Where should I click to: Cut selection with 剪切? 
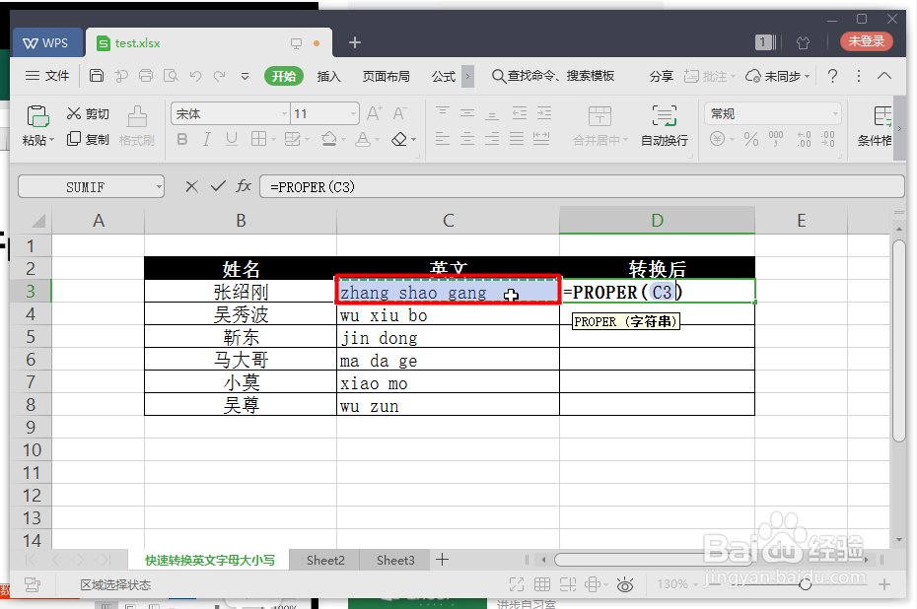pos(88,113)
